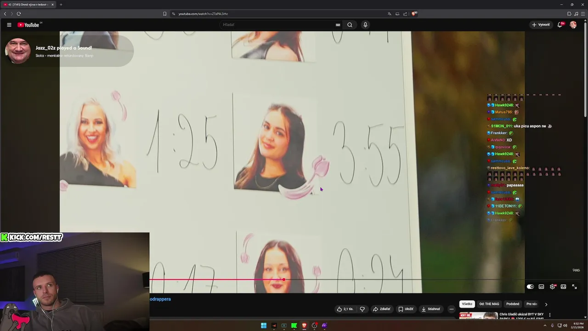Open a new browser tab
Image resolution: width=588 pixels, height=331 pixels.
point(61,5)
